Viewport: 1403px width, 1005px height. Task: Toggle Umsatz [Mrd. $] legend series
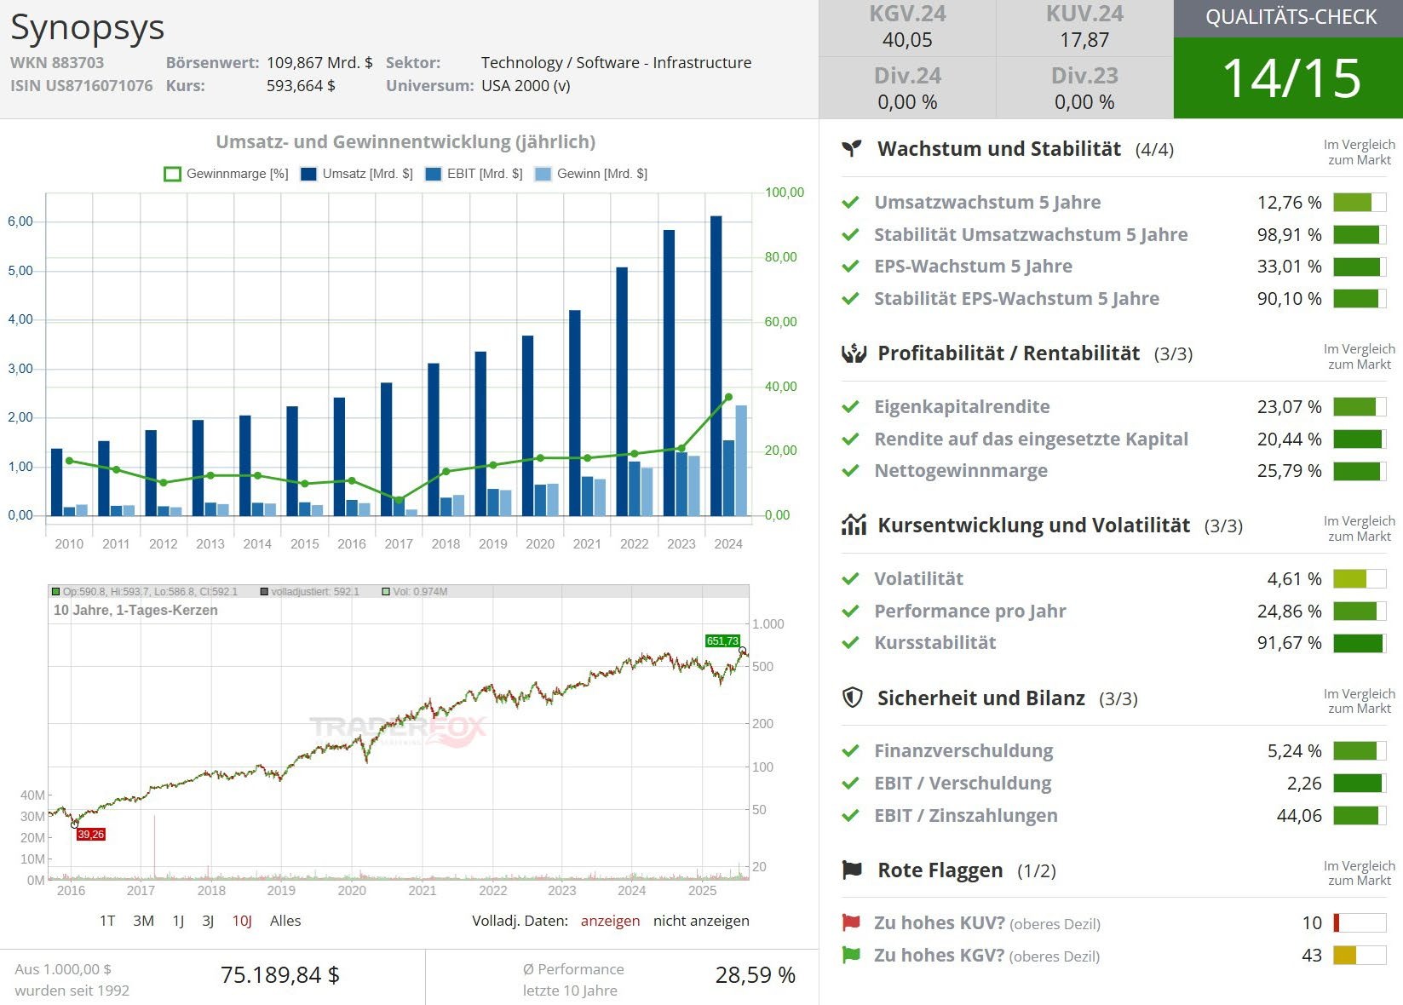(356, 174)
